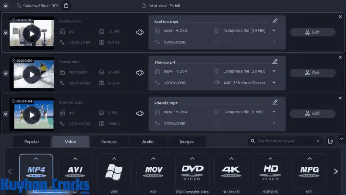Switch to the Devices tab
This screenshot has width=346, height=195.
tap(109, 142)
